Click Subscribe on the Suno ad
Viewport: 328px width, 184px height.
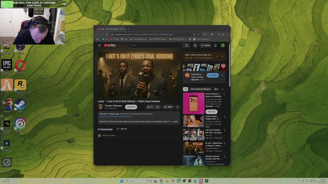[212, 75]
